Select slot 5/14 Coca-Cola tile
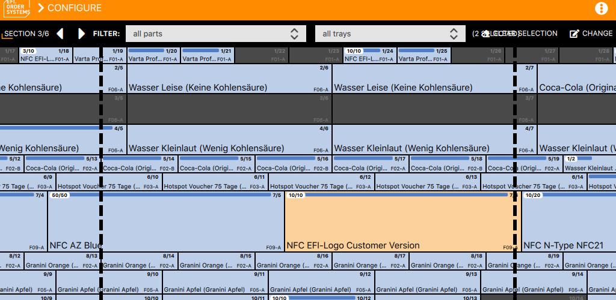 click(139, 164)
